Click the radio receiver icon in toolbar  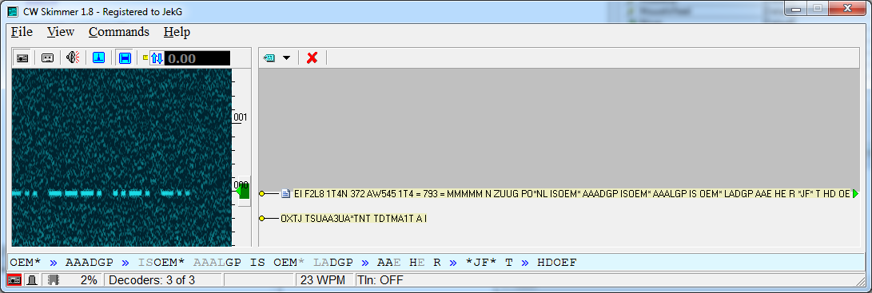click(x=22, y=57)
